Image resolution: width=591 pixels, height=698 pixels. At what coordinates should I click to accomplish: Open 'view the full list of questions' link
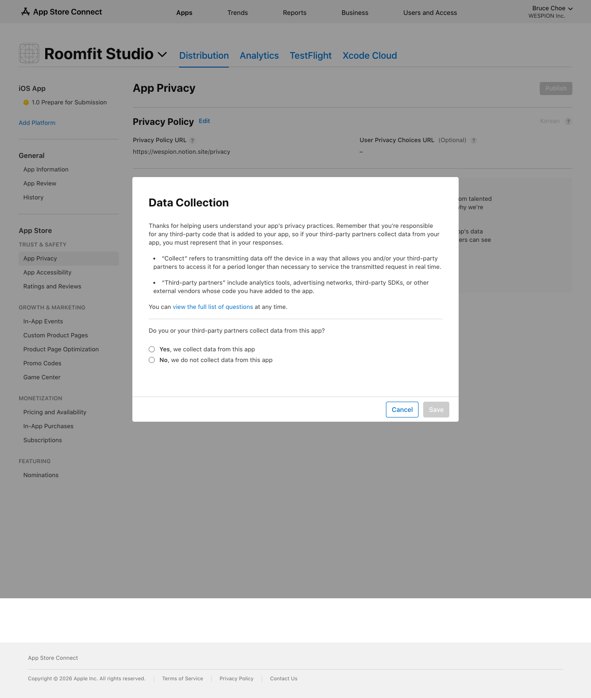213,307
